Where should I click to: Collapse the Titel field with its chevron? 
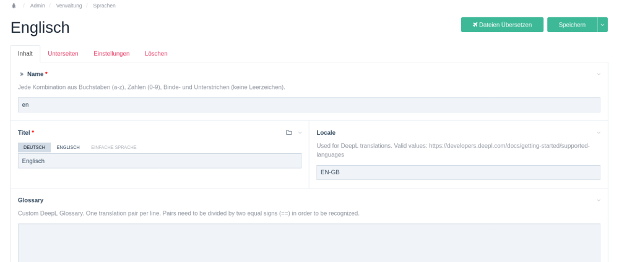(x=300, y=132)
